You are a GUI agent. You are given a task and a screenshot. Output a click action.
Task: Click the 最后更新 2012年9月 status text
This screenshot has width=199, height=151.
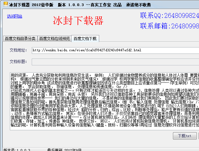pyautogui.click(x=65, y=149)
